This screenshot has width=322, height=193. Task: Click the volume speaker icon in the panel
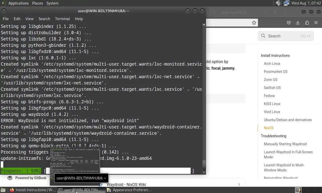(x=278, y=3)
